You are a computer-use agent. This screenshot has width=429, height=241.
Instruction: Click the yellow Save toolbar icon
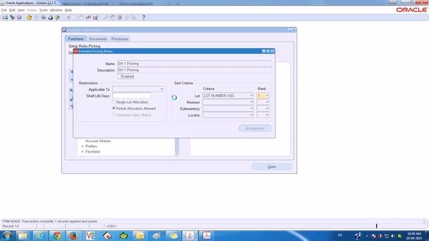point(29,17)
